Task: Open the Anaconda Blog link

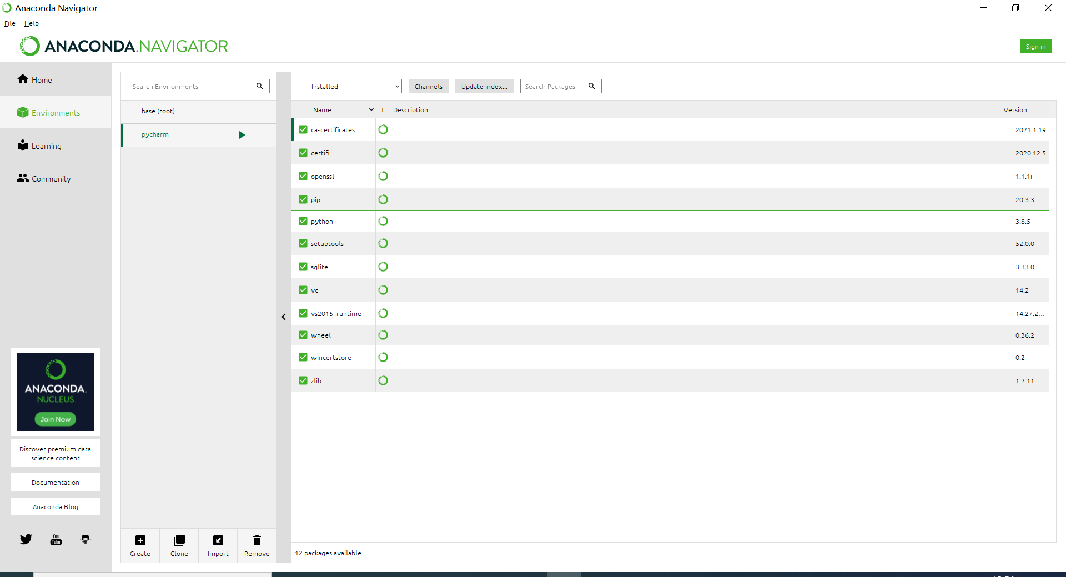Action: pos(56,506)
